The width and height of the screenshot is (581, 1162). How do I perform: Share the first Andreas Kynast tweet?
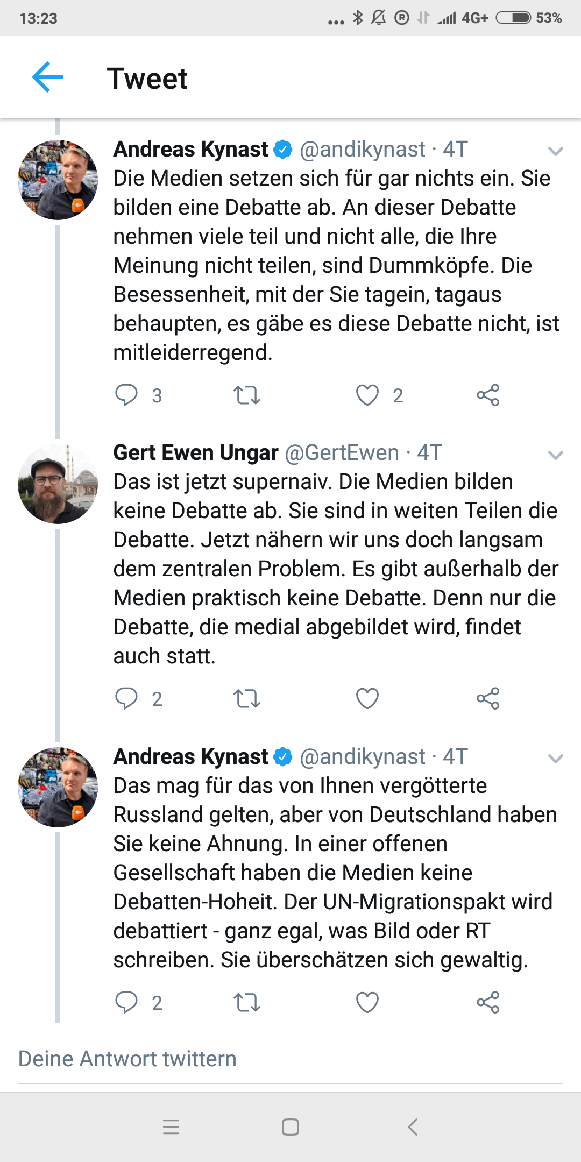pyautogui.click(x=488, y=395)
